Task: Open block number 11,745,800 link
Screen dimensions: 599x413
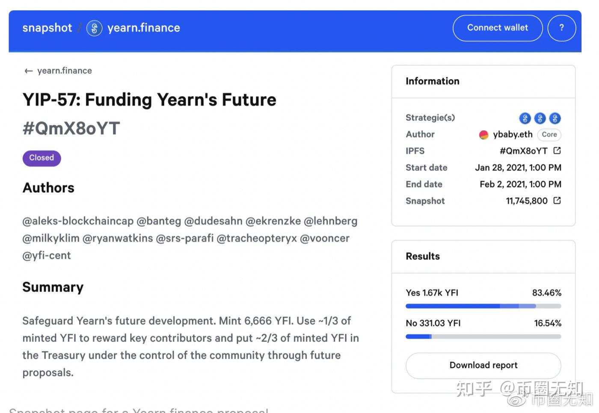Action: [x=526, y=201]
